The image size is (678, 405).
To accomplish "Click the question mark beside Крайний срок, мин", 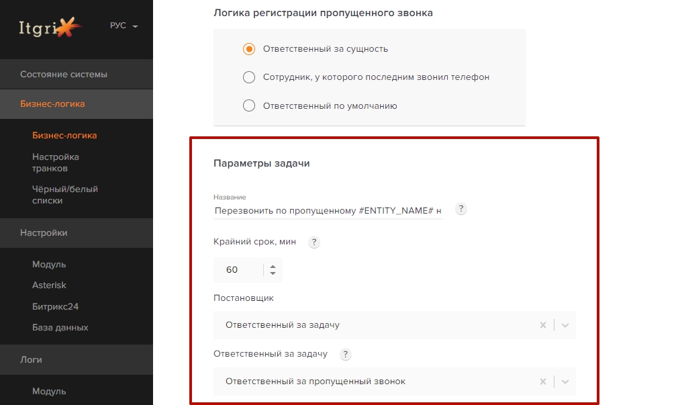I will 313,242.
